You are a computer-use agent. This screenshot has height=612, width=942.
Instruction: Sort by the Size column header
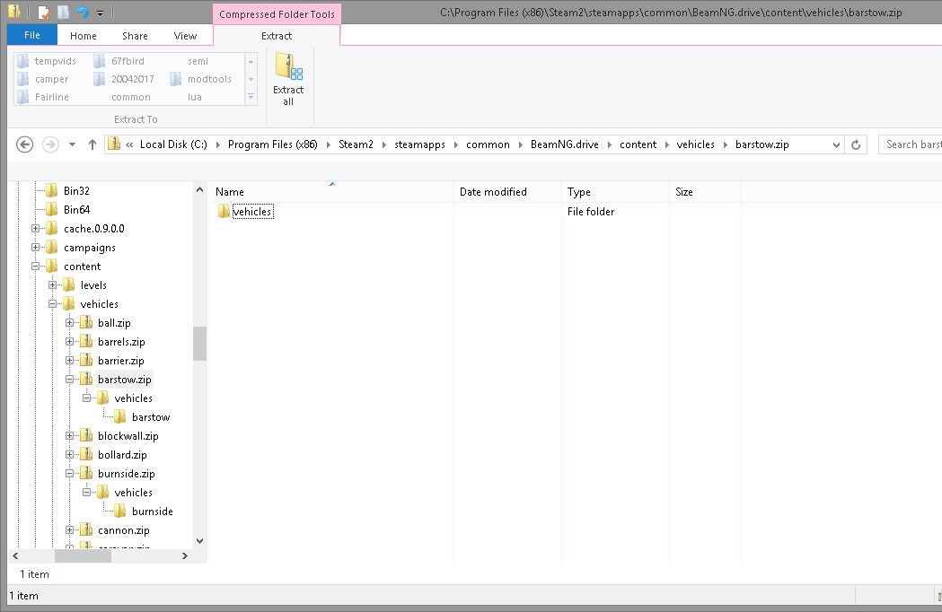coord(705,192)
